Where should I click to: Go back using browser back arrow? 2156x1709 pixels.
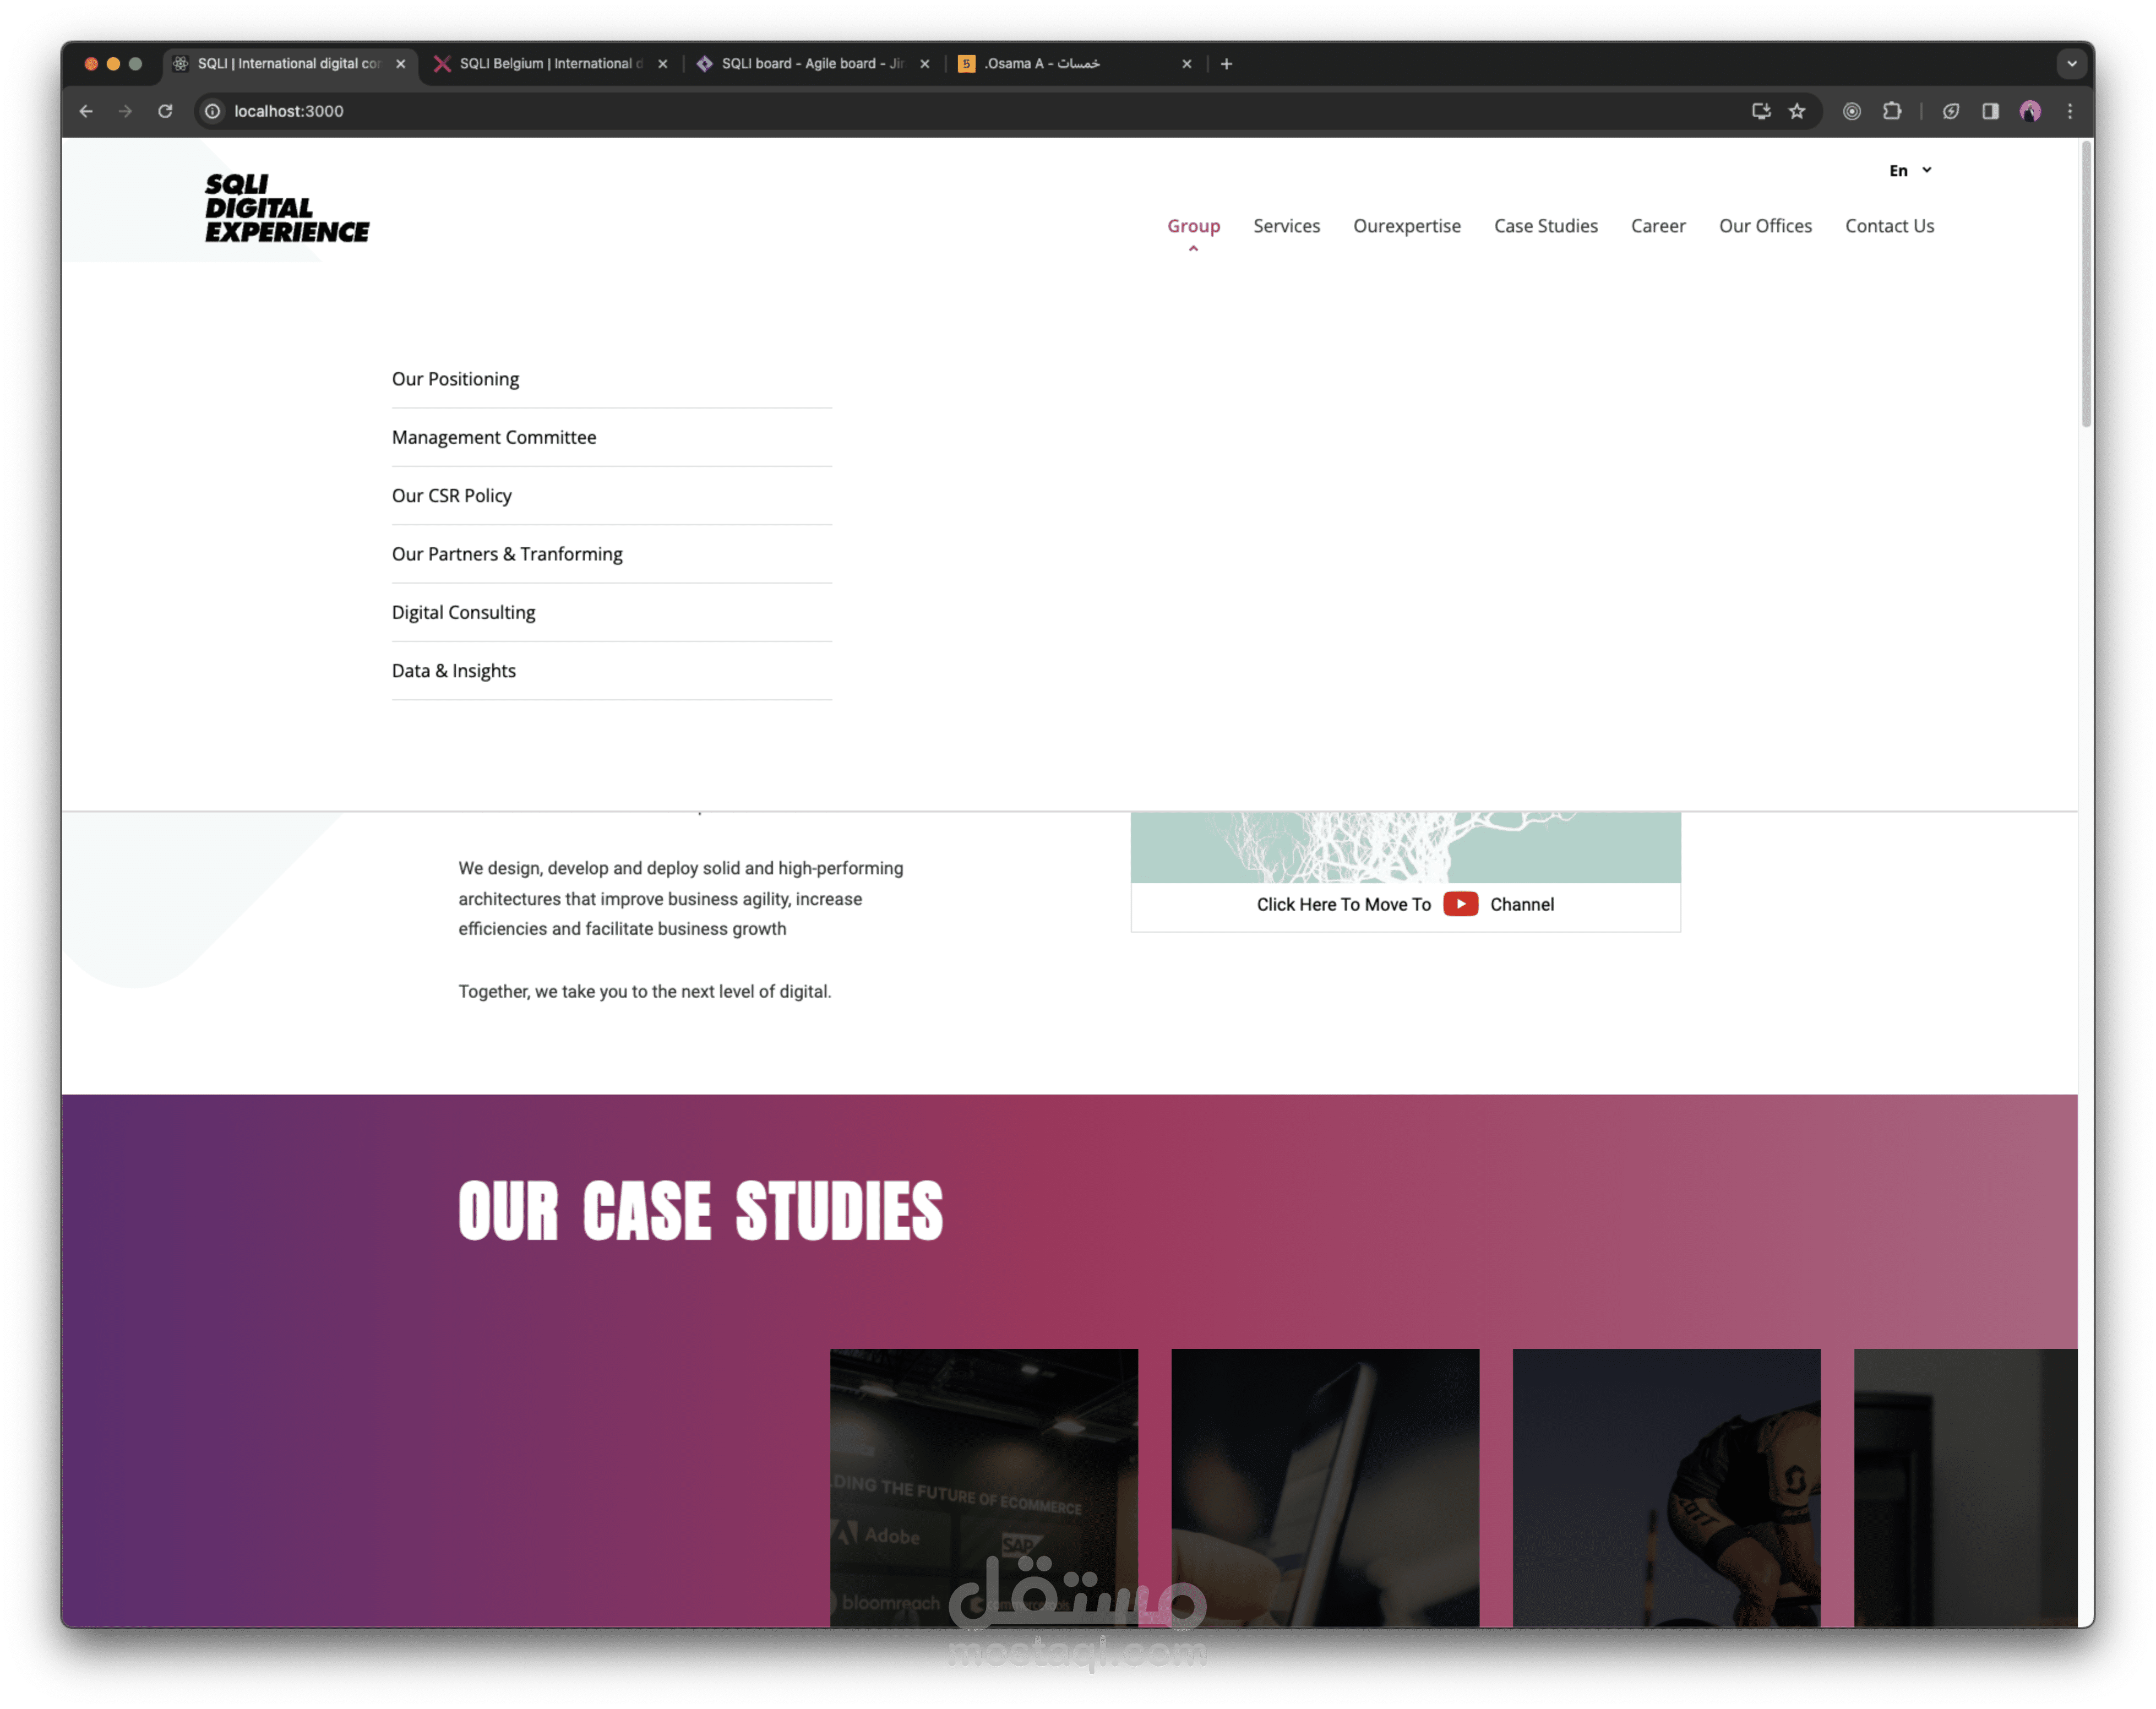tap(87, 111)
